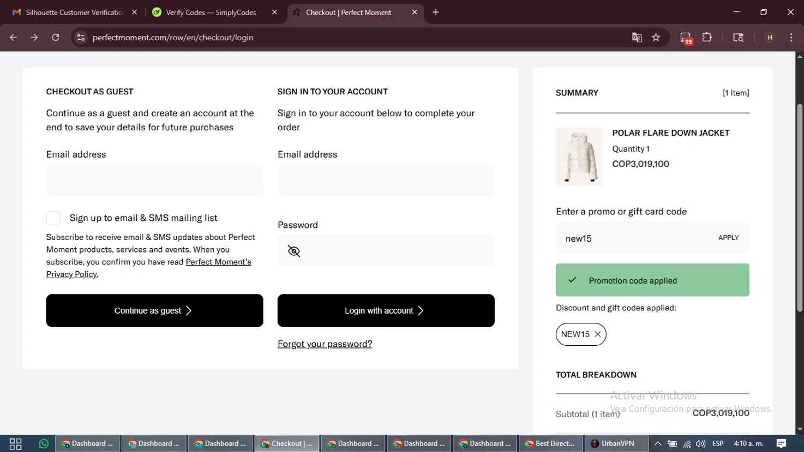The height and width of the screenshot is (452, 804).
Task: Click the POLAR FLARE DOWN JACKET title
Action: (671, 133)
